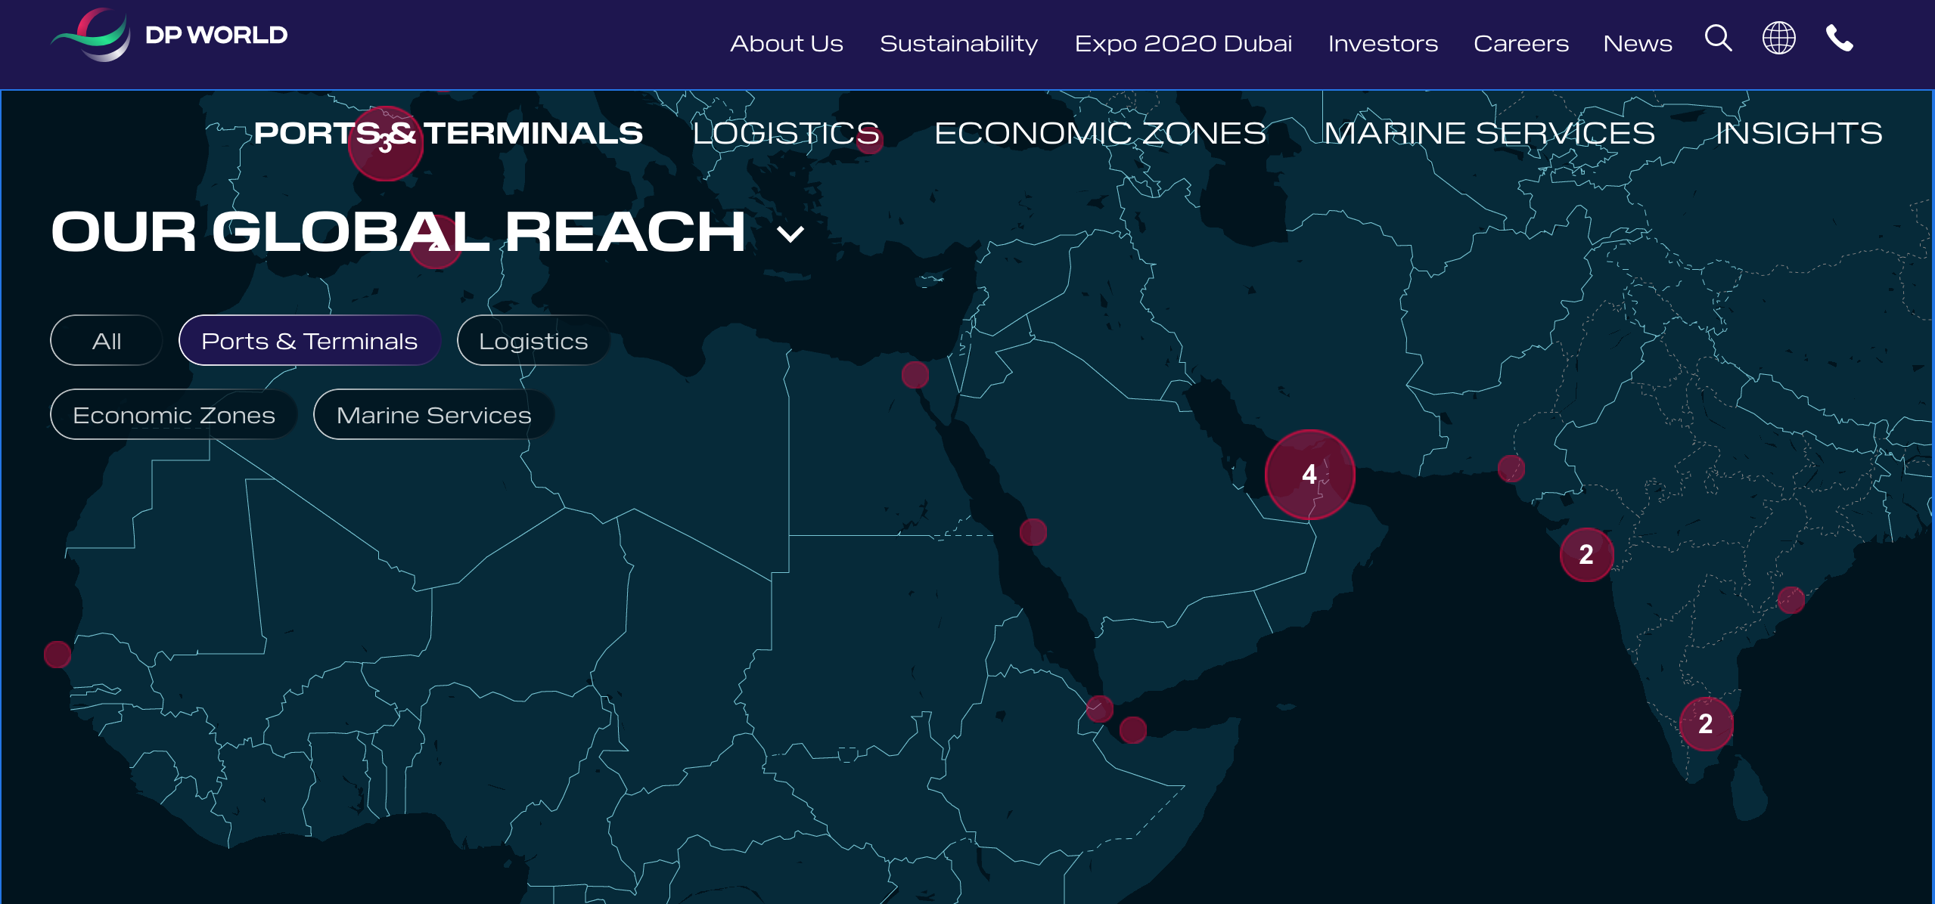This screenshot has width=1935, height=904.
Task: Switch to the Logistics top tab
Action: pyautogui.click(x=785, y=134)
